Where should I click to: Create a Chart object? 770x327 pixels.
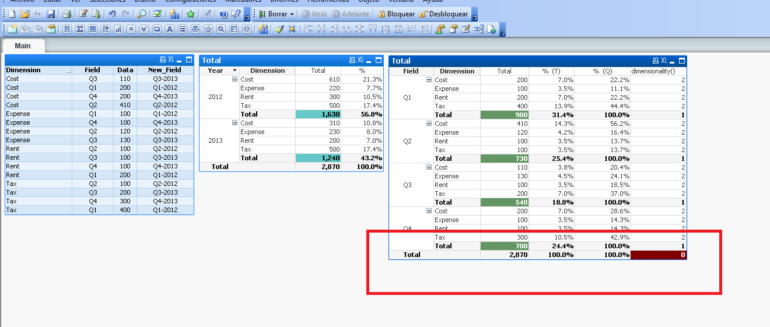click(118, 29)
